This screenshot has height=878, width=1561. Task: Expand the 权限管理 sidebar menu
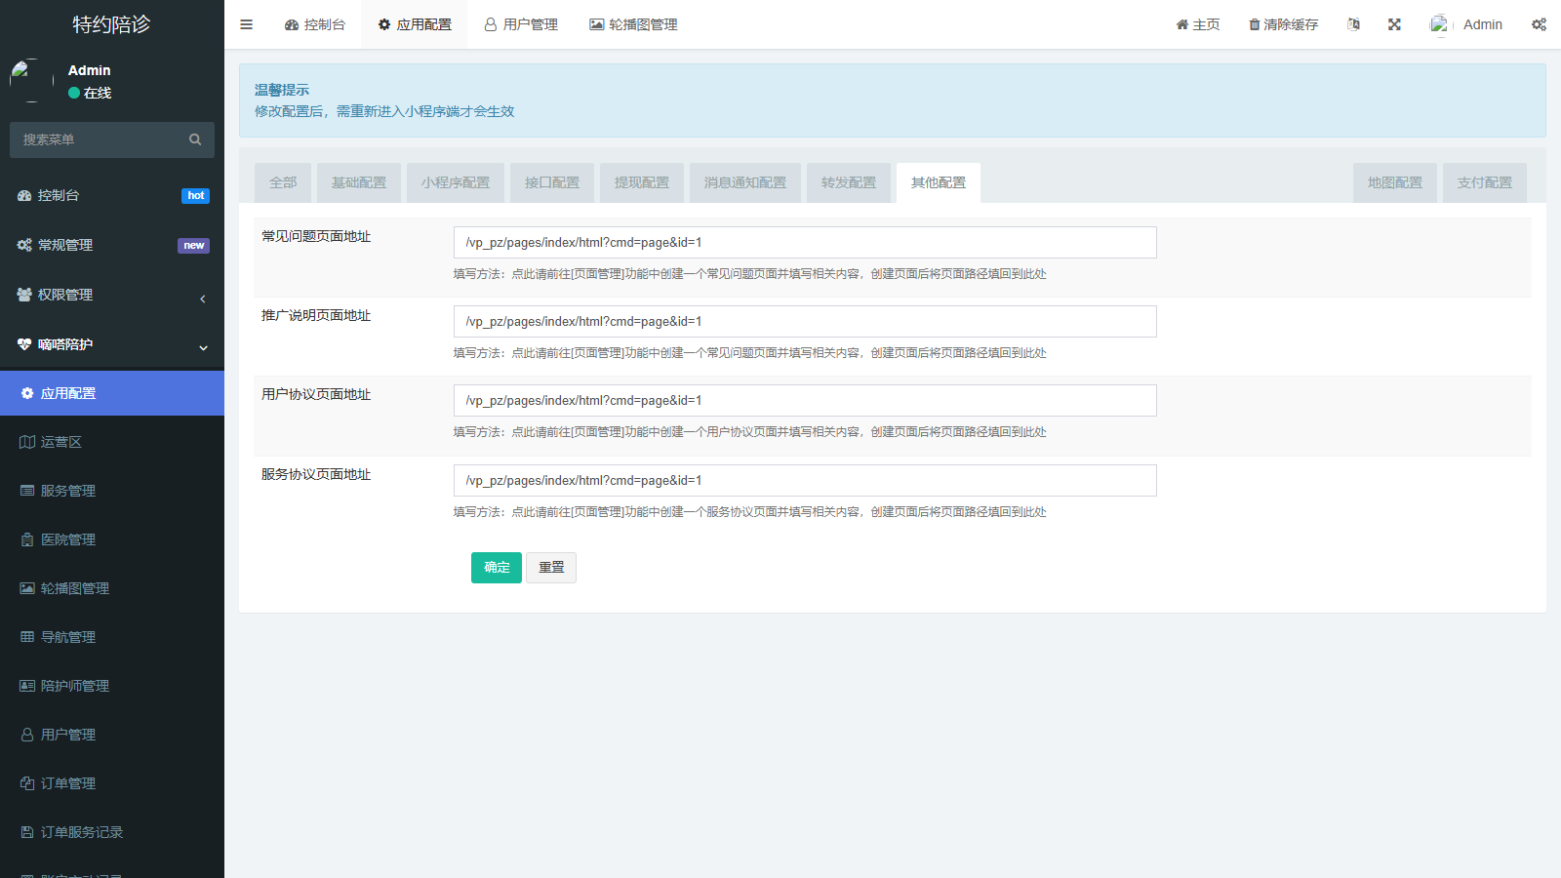(111, 295)
